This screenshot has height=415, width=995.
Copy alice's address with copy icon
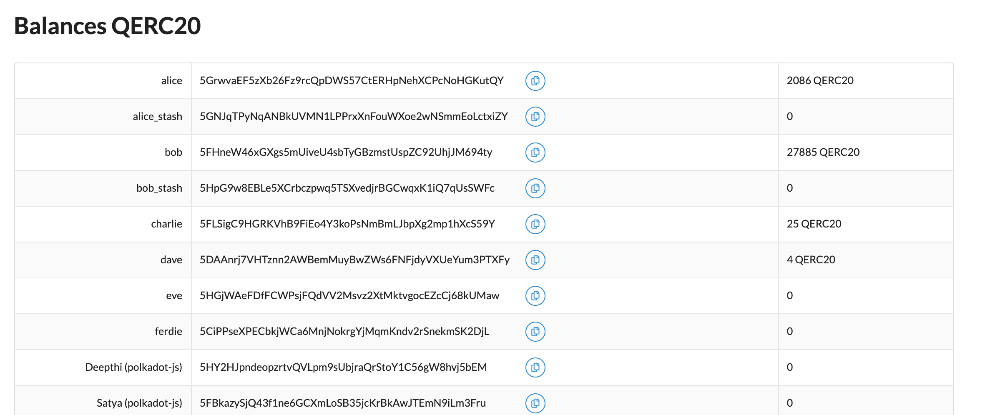535,81
